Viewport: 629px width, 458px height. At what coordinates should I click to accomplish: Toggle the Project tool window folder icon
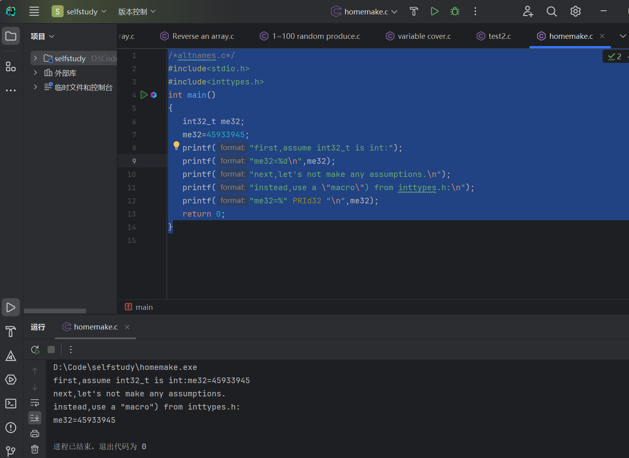tap(11, 36)
